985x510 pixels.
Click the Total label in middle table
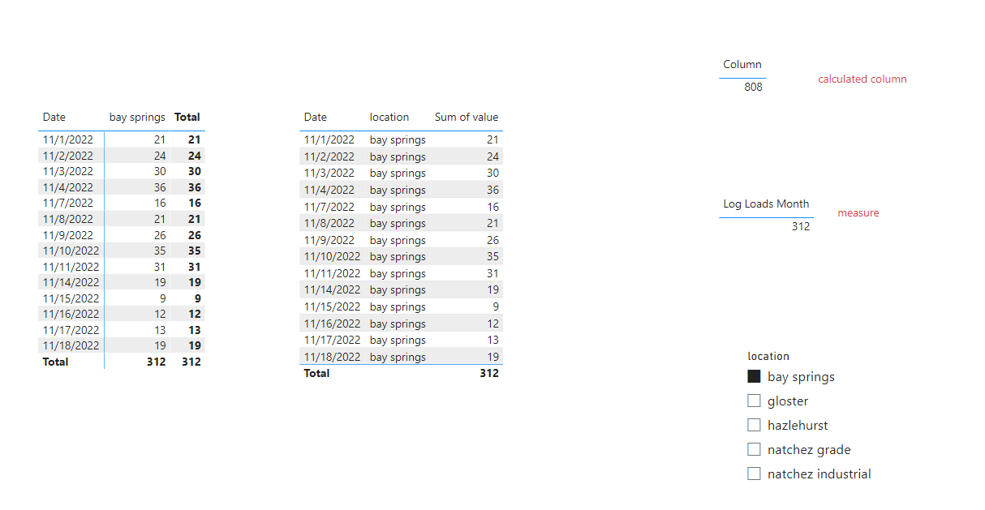pos(316,373)
